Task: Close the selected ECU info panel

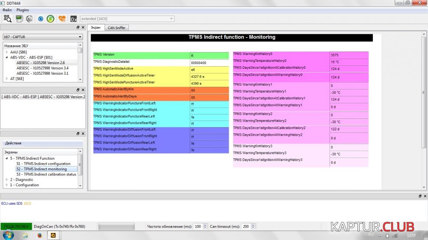Action: point(83,90)
